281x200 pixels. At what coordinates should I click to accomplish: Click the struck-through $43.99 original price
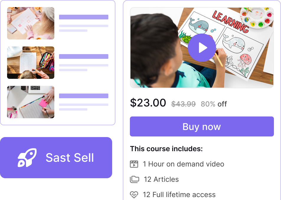click(x=183, y=104)
